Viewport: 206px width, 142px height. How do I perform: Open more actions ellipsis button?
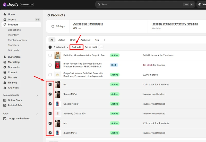coord(101,47)
